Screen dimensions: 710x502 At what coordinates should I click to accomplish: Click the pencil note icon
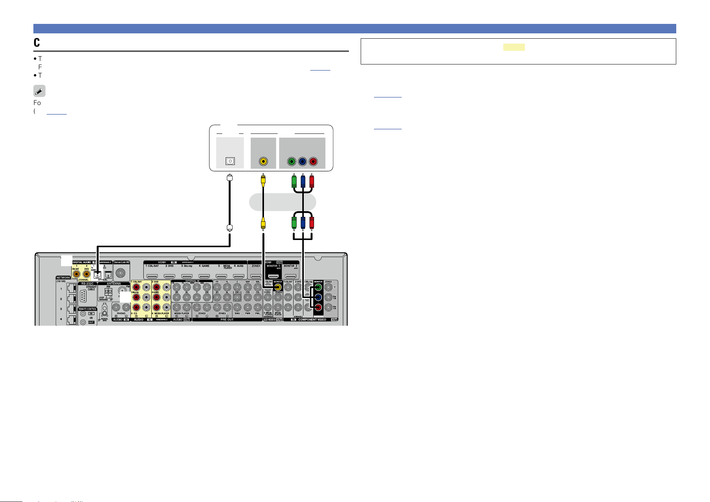(39, 91)
